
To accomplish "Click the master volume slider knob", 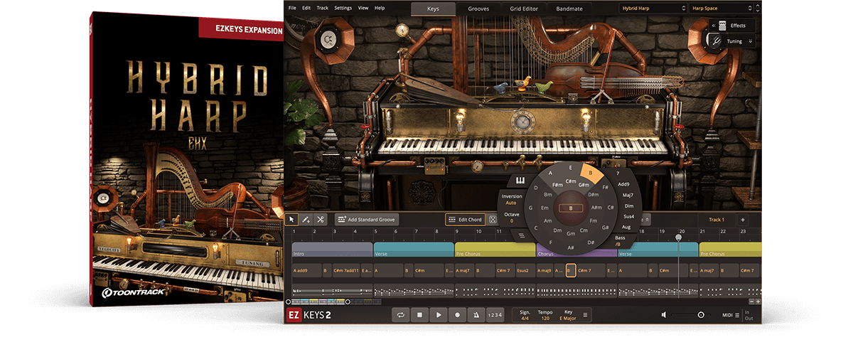I will 701,315.
